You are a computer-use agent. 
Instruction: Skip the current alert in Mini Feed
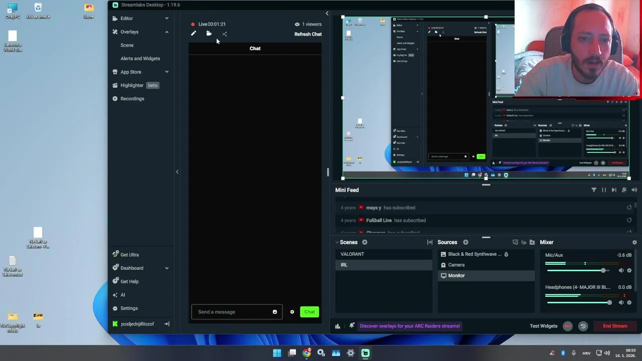point(614,190)
